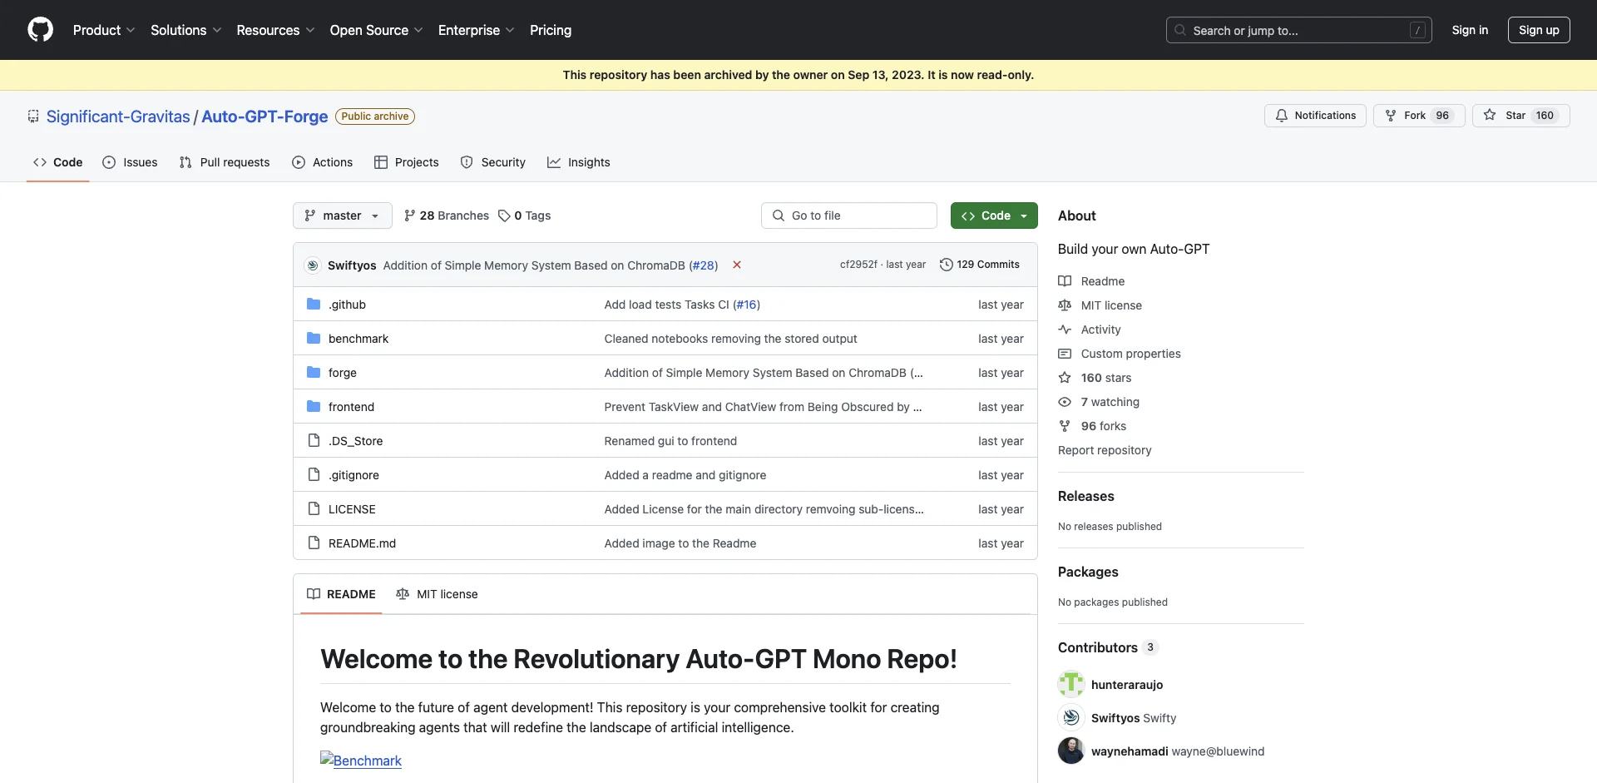
Task: Click the 7 watching eye icon
Action: point(1065,402)
